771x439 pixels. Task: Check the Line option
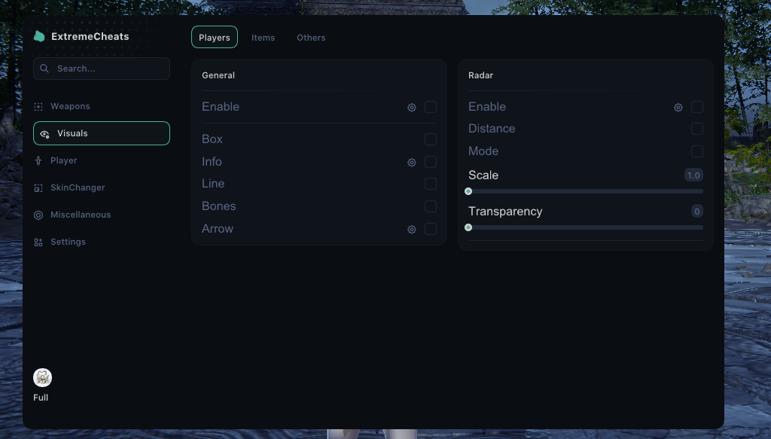pyautogui.click(x=430, y=184)
